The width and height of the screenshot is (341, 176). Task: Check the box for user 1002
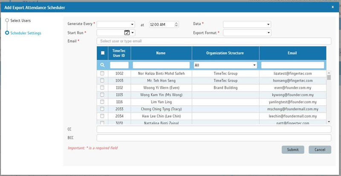[x=102, y=74]
